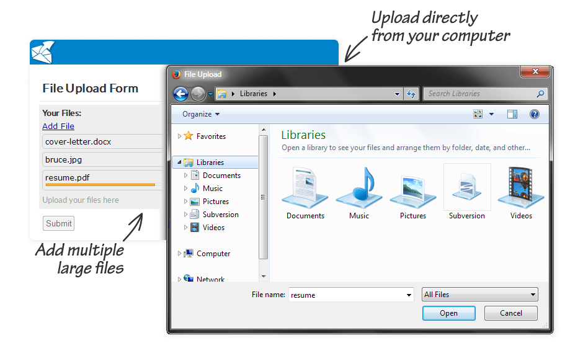Expand the Computer tree node
Viewport: 583px width, 343px height.
pos(179,253)
